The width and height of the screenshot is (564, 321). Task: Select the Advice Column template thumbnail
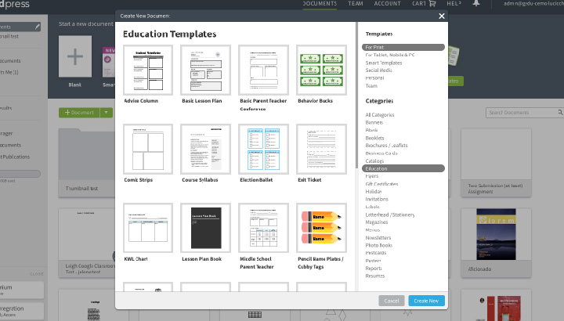(x=148, y=70)
